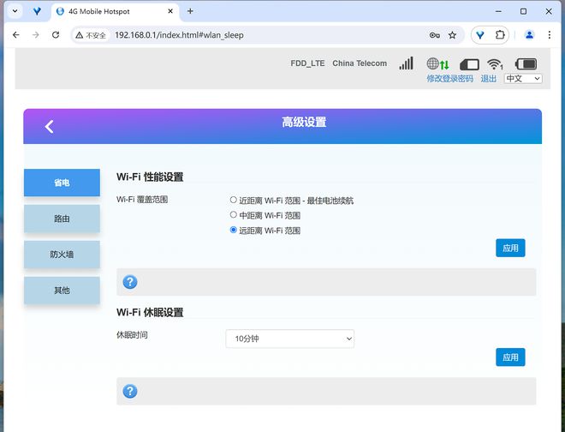Image resolution: width=565 pixels, height=432 pixels.
Task: Click the 高级设置 header title
Action: (304, 122)
